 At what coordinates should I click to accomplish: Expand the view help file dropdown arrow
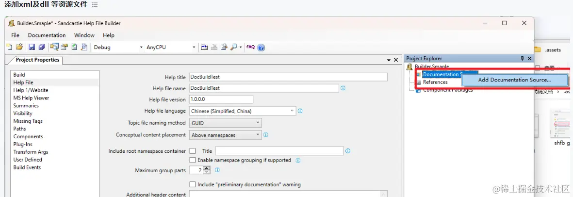(241, 47)
